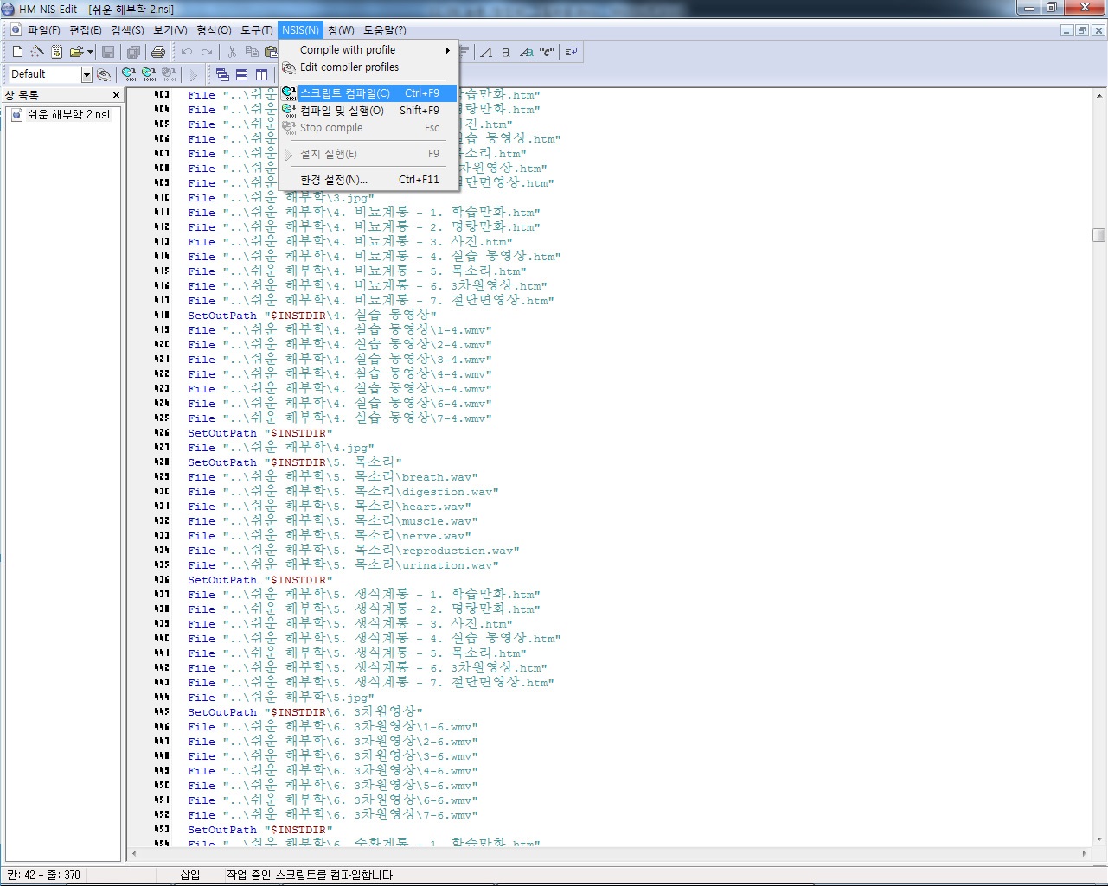This screenshot has width=1108, height=886.
Task: Click the Print icon
Action: point(157,52)
